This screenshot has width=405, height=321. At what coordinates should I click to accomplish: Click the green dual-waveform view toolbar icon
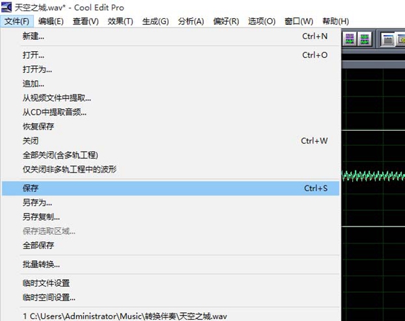[364, 39]
